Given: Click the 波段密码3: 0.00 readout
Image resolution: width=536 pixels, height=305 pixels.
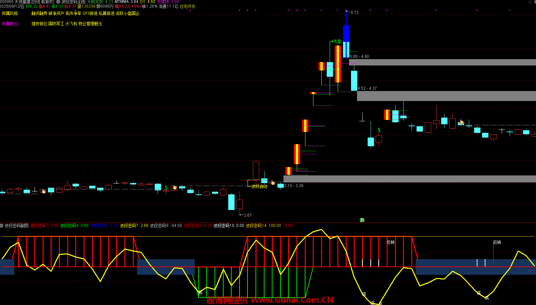Looking at the screenshot, I should click(44, 226).
